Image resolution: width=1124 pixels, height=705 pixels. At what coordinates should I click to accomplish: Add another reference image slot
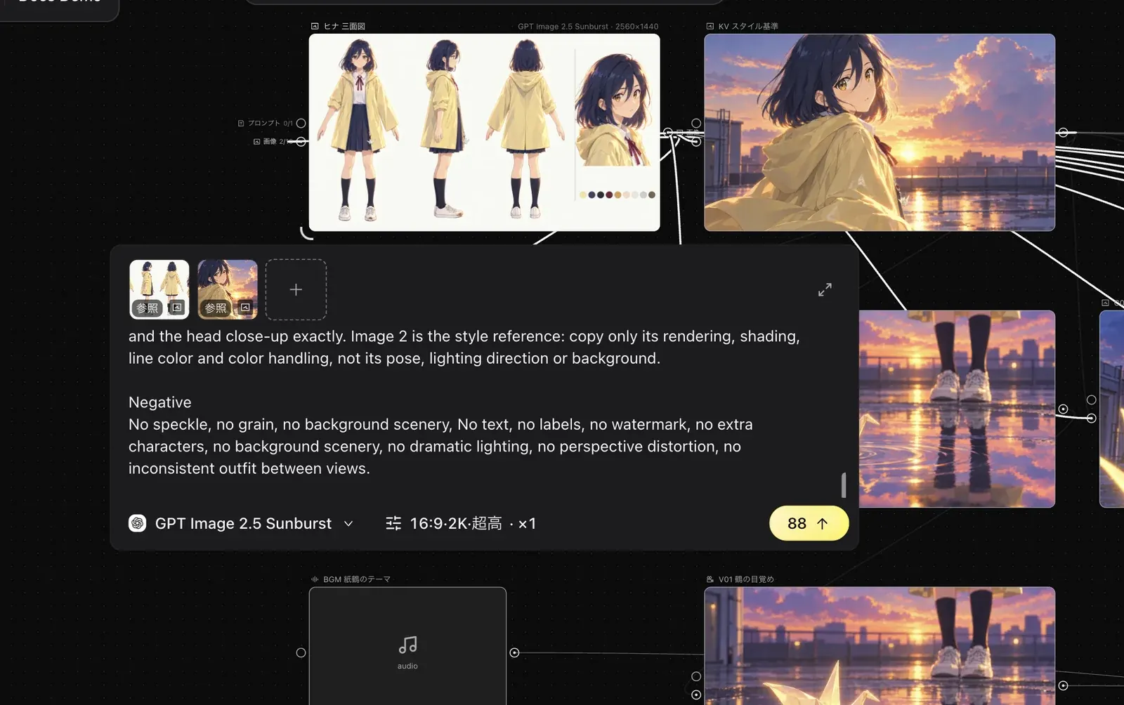tap(296, 289)
